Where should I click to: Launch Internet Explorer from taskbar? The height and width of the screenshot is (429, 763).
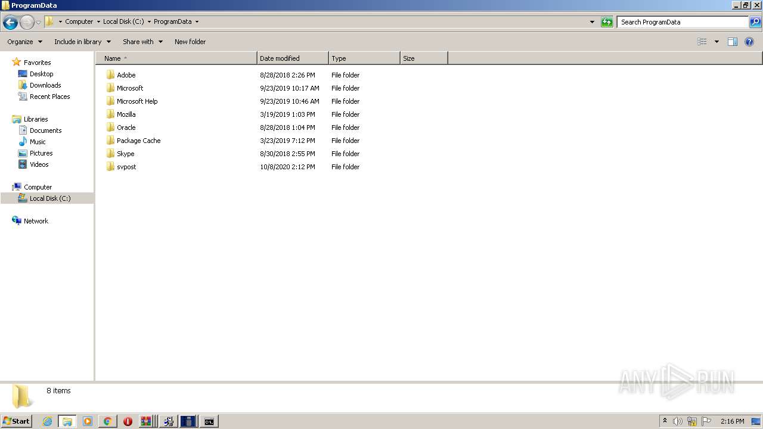pyautogui.click(x=47, y=421)
